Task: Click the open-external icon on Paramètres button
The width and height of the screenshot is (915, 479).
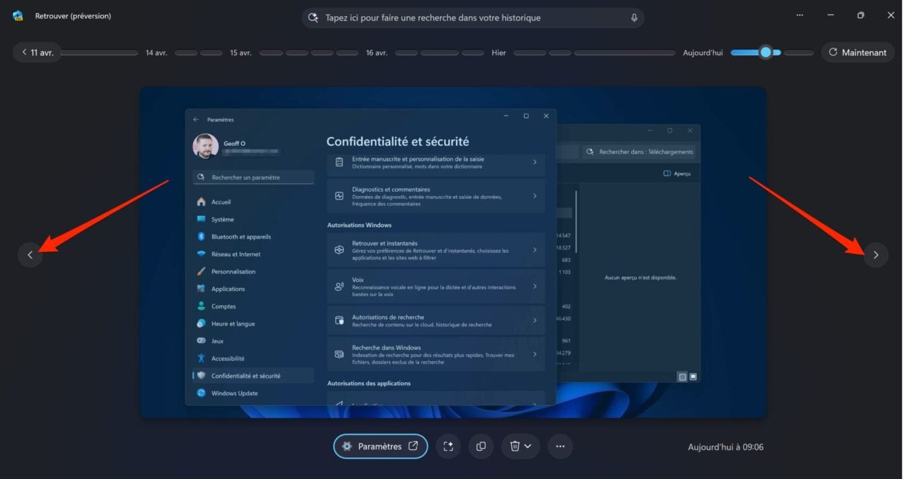Action: [413, 445]
